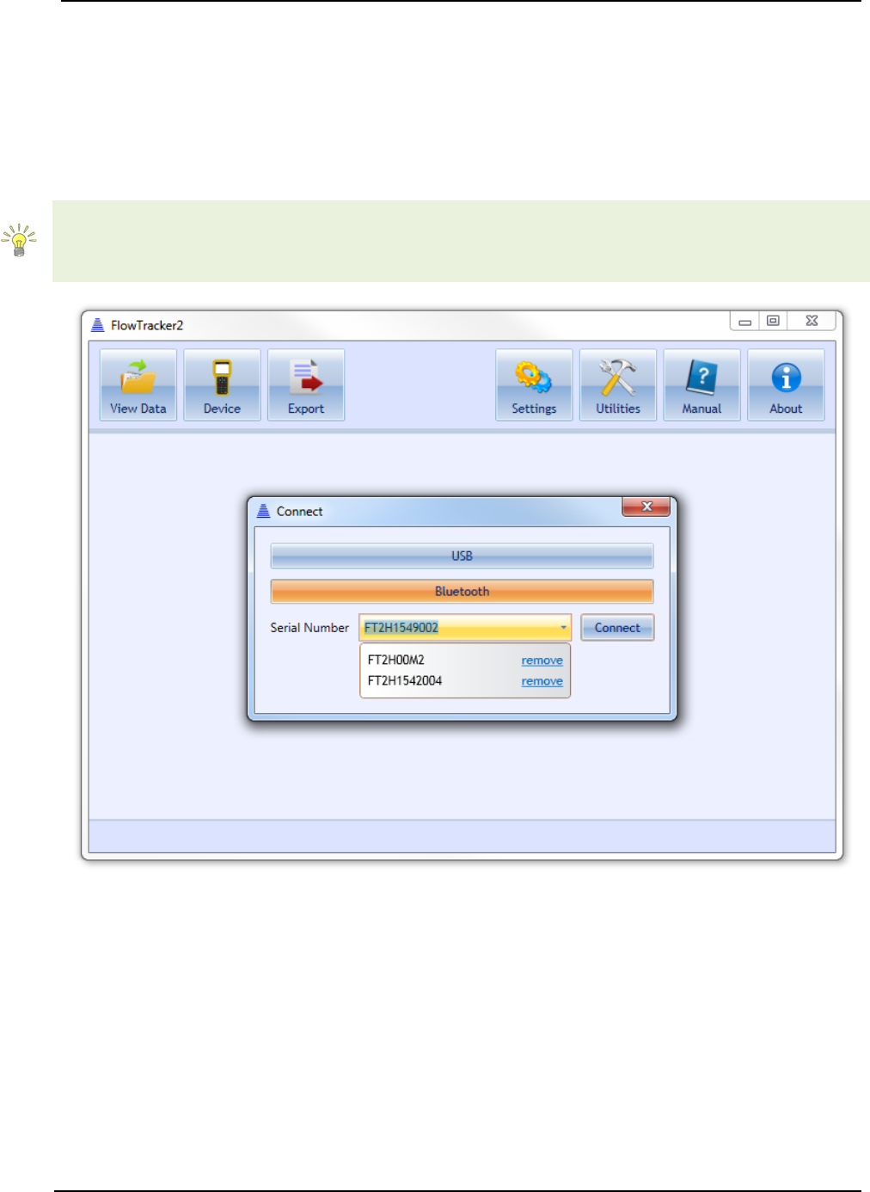Viewport: 870px width, 1192px height.
Task: Open the Device handheld icon
Action: point(222,384)
